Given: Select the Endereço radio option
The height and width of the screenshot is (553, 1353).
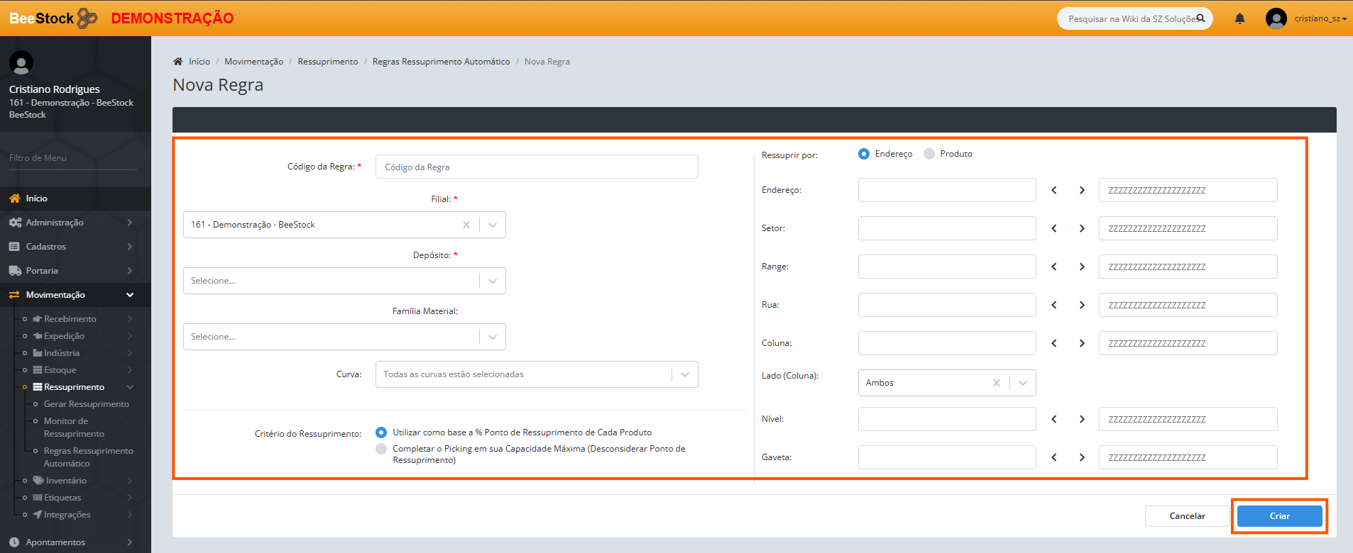Looking at the screenshot, I should (864, 154).
